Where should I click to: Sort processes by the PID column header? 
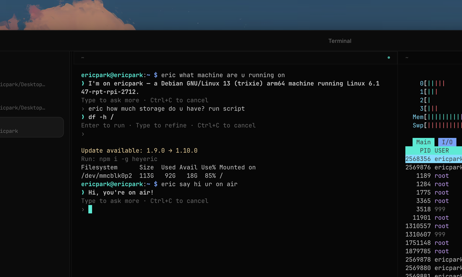pos(425,151)
